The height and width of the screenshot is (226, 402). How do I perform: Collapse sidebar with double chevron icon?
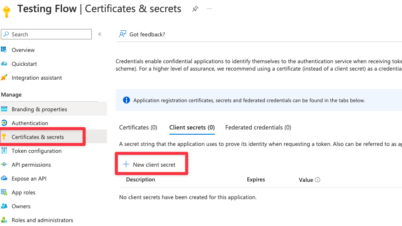[100, 34]
